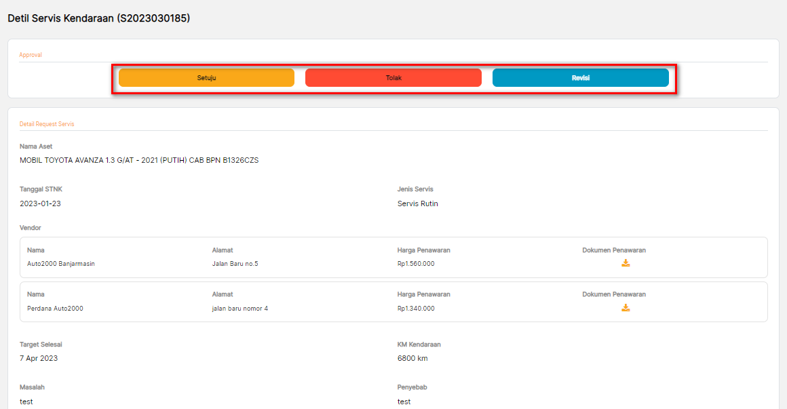Click the STNK date 2023-01-23
Screen dimensions: 787x409
pos(41,203)
